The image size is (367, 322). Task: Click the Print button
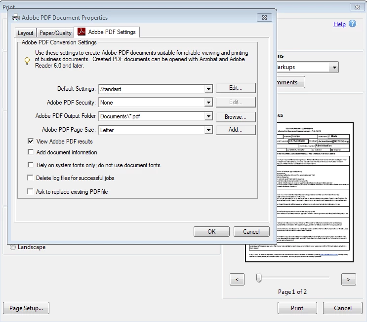click(x=297, y=308)
